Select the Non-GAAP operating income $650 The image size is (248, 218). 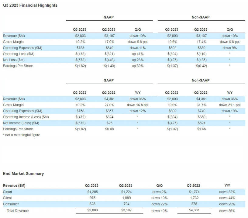click(201, 117)
